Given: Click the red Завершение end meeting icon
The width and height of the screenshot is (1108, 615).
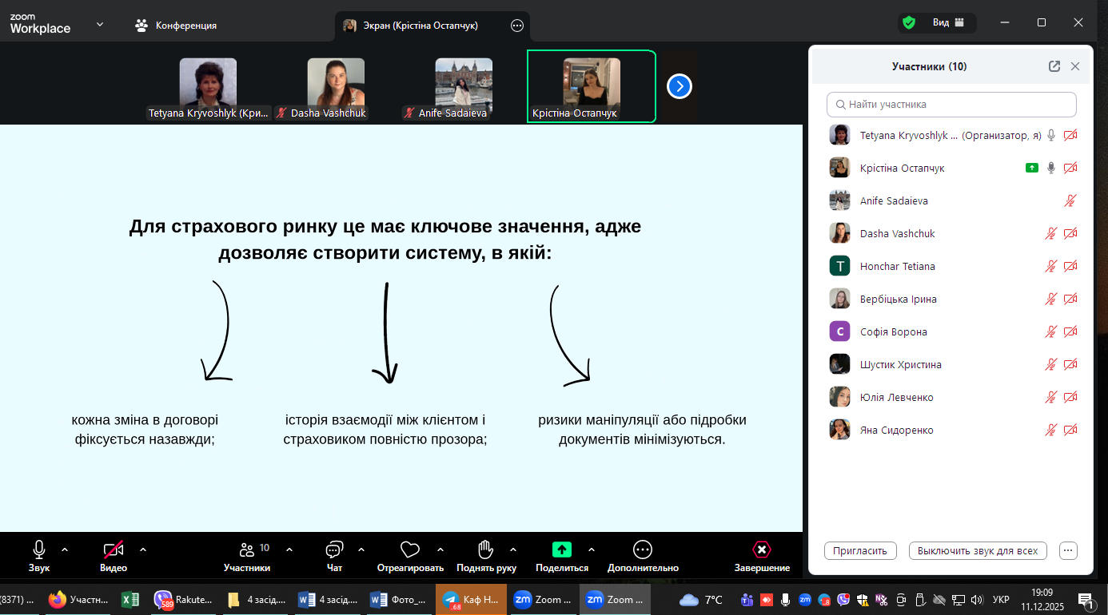Looking at the screenshot, I should point(762,550).
